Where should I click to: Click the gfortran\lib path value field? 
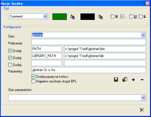point(105,56)
